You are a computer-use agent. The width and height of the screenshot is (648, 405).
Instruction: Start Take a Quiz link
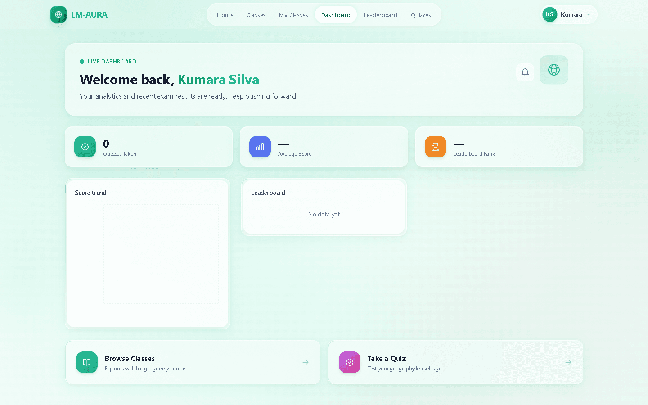tap(456, 362)
